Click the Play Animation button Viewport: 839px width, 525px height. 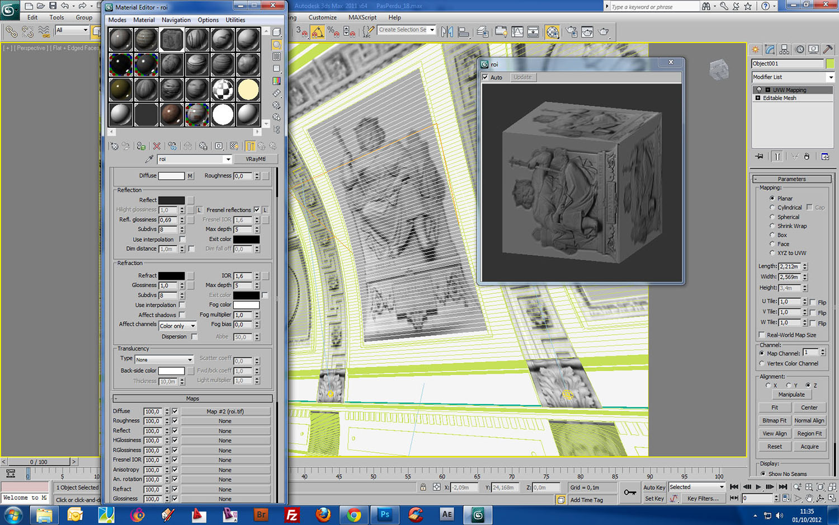tap(758, 487)
